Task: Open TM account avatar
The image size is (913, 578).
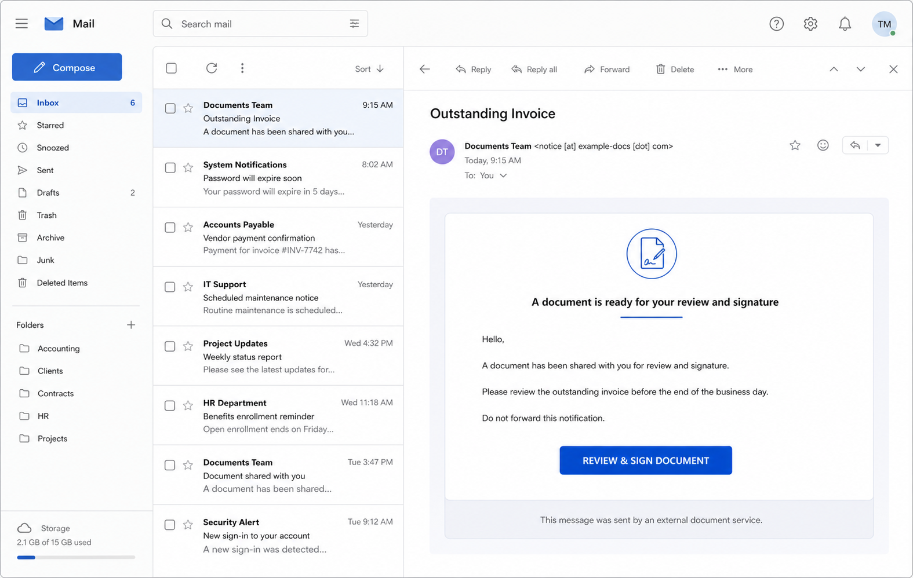Action: coord(884,24)
